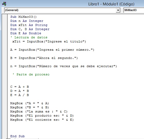This screenshot has height=139, width=144.
Task: Click the MsgBox 'El cociente es' line
Action: click(x=42, y=120)
